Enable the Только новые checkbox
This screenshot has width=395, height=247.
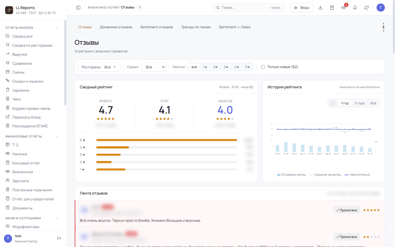(x=263, y=67)
